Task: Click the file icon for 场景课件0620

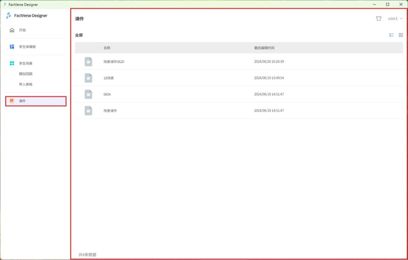Action: tap(88, 62)
